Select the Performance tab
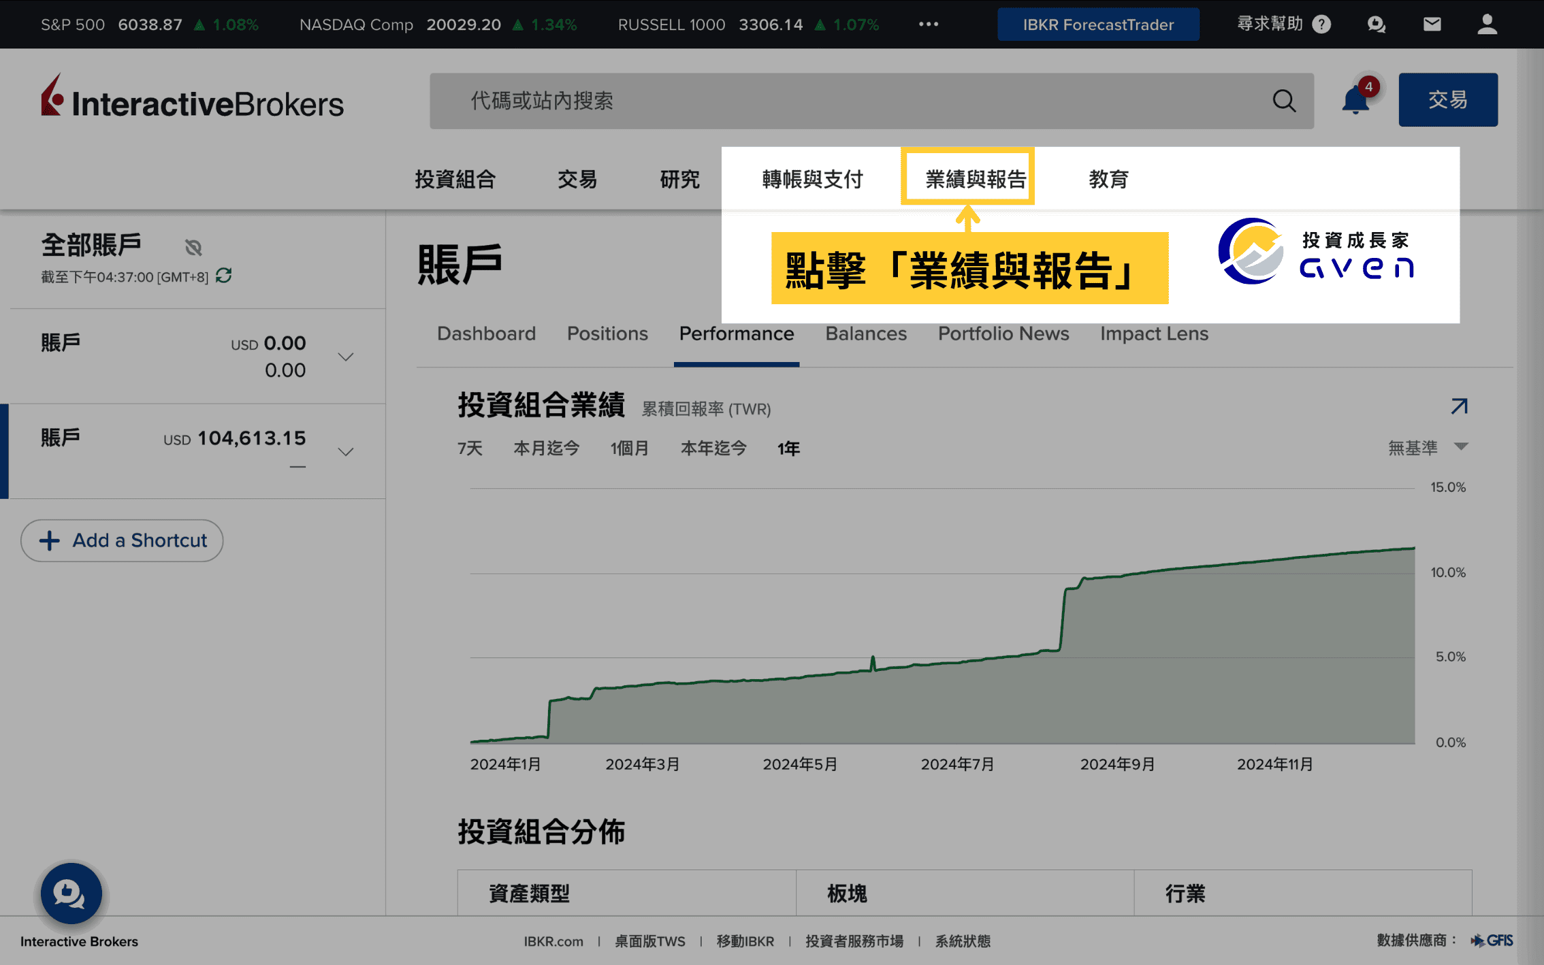 click(737, 333)
